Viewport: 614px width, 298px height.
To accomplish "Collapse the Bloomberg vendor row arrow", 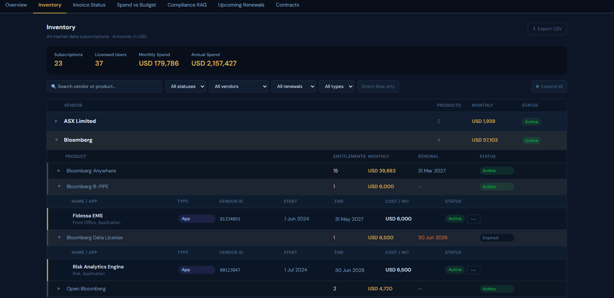I will tap(56, 140).
